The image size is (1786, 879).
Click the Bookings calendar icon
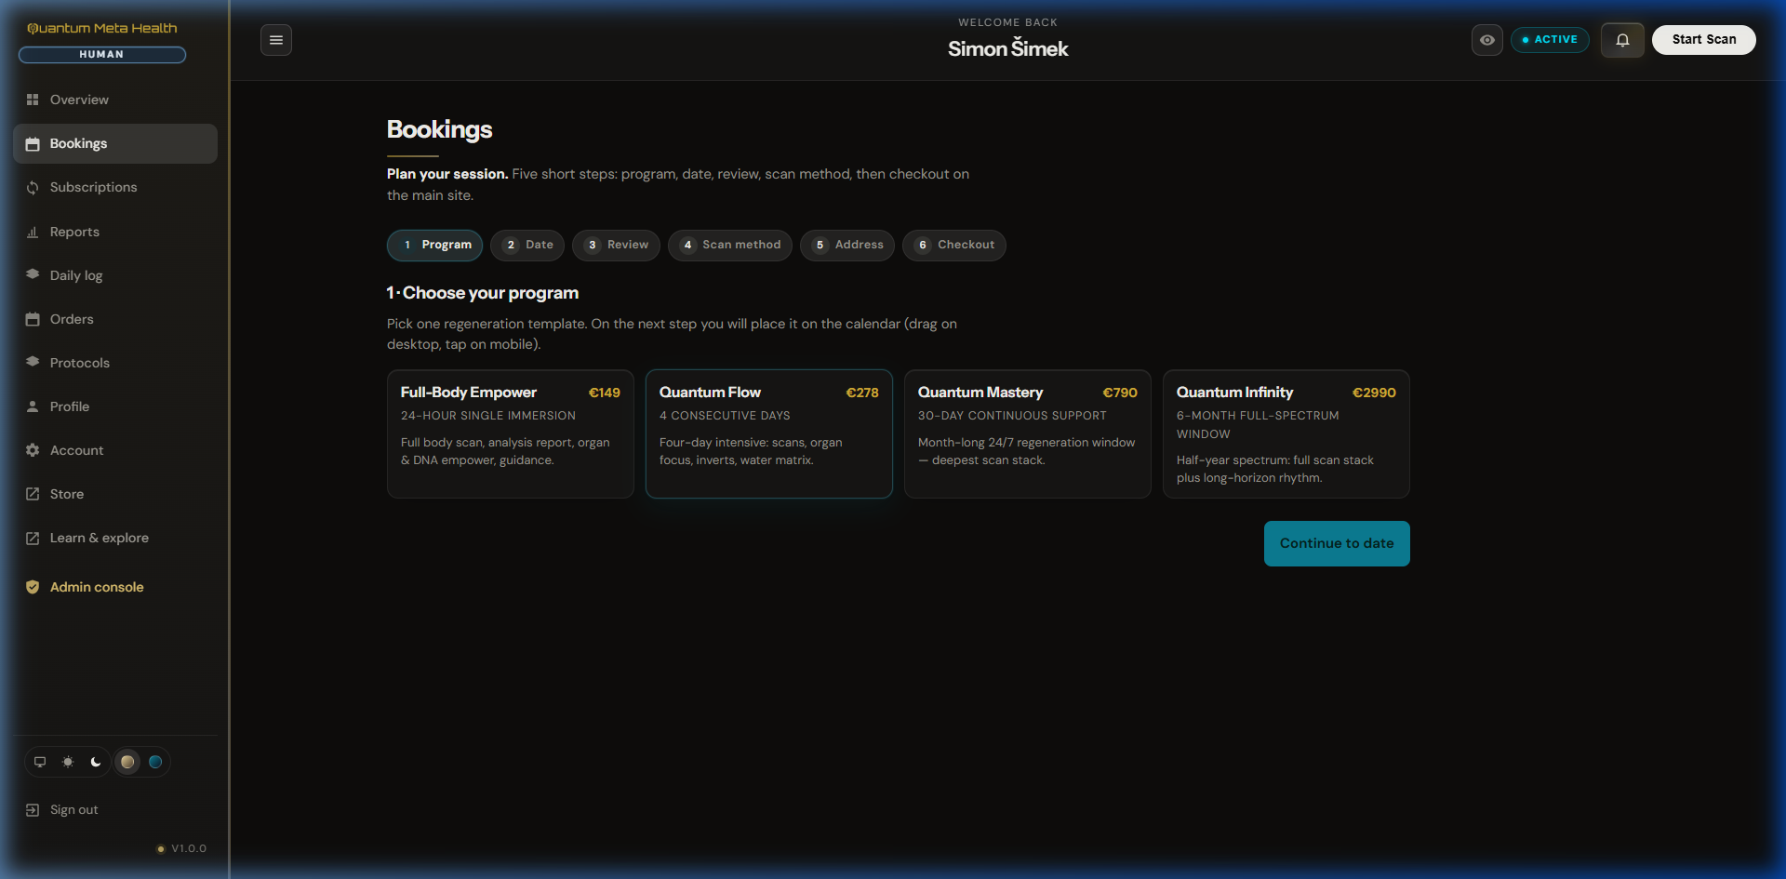click(x=33, y=144)
